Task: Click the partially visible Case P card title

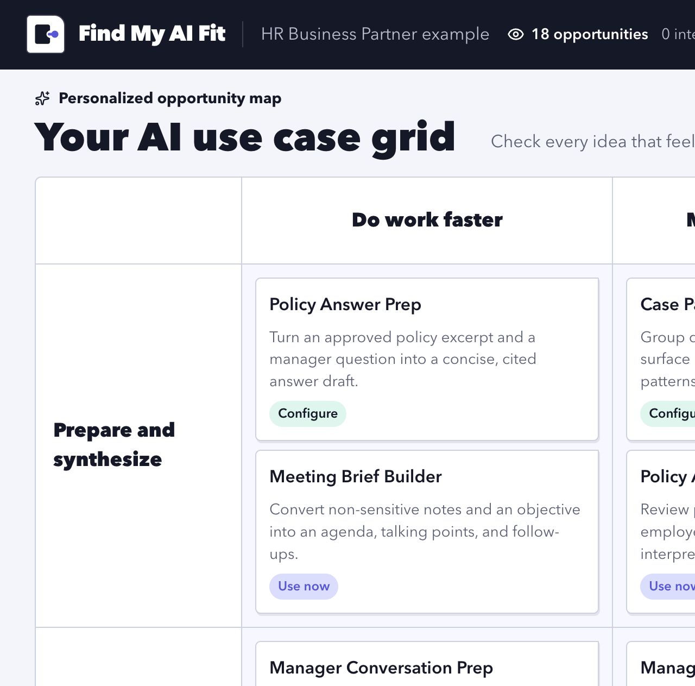Action: pyautogui.click(x=667, y=305)
